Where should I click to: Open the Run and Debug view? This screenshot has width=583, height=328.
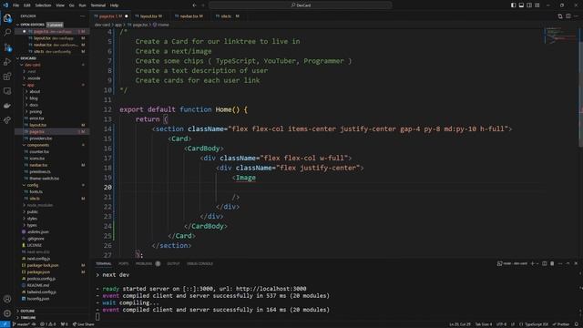point(7,62)
